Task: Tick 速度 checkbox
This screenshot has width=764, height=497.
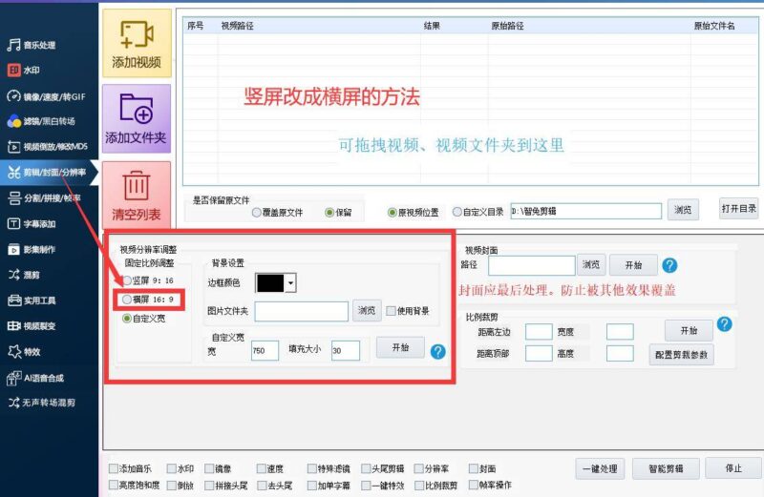Action: click(x=270, y=468)
